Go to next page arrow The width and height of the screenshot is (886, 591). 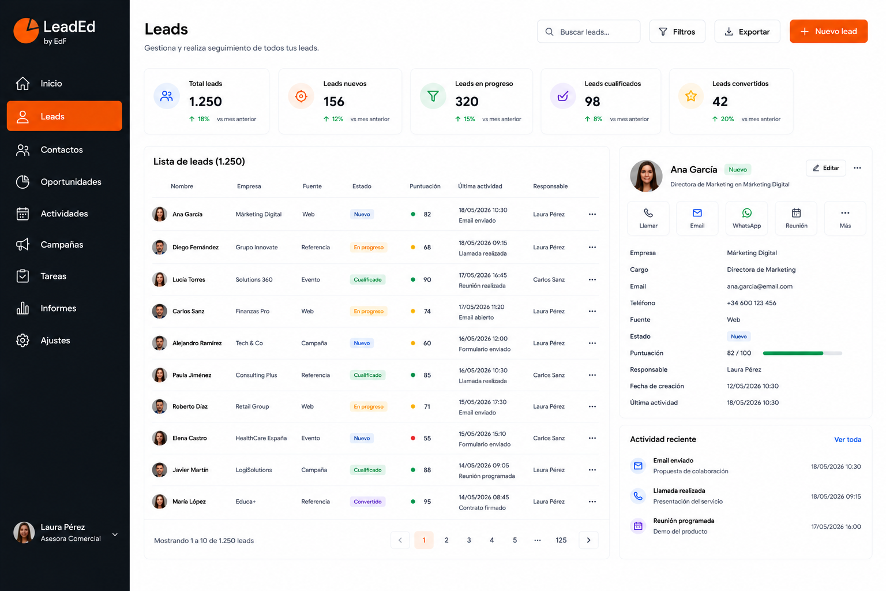[x=588, y=540]
